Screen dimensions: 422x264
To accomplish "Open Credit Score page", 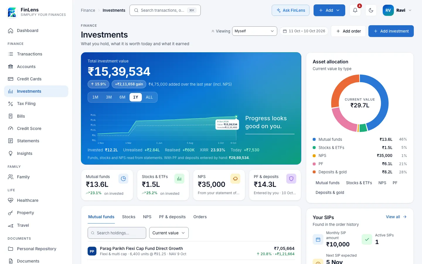I will pyautogui.click(x=36, y=128).
